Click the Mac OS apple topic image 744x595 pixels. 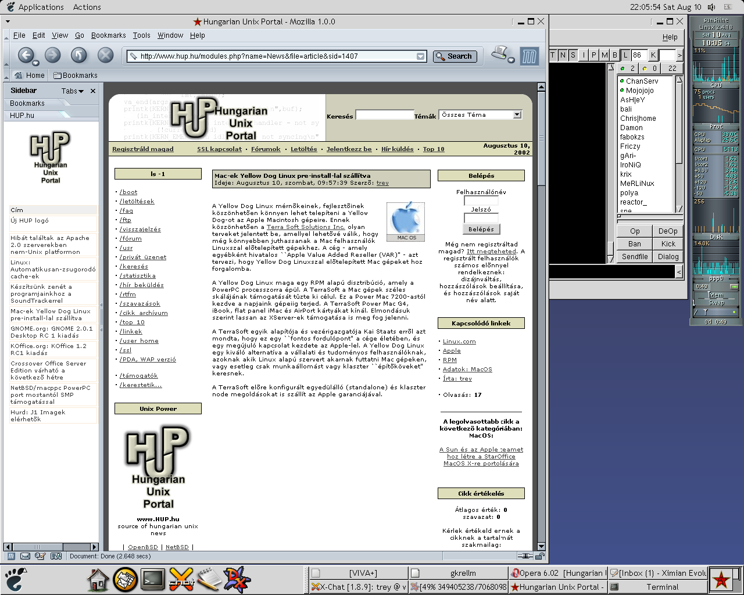tap(406, 221)
